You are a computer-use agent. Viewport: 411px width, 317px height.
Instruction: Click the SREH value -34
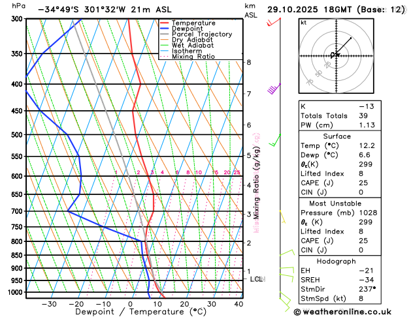pos(366,280)
